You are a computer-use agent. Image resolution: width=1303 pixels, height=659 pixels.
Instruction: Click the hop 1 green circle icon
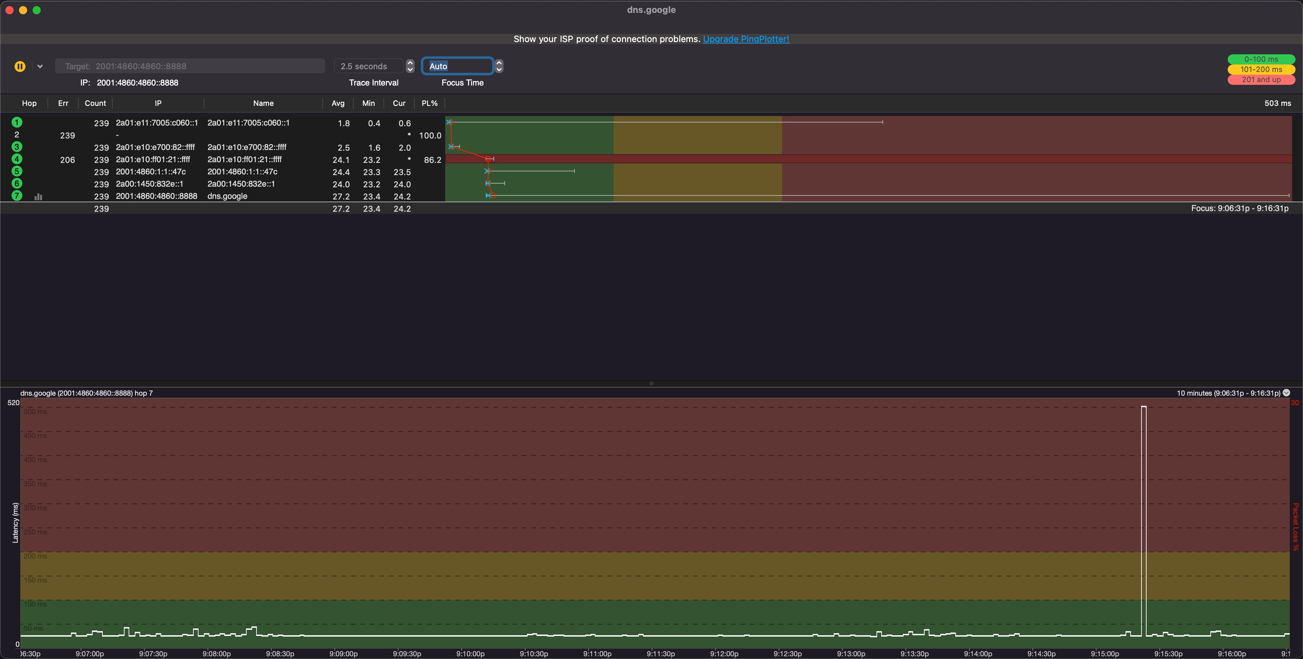[17, 123]
